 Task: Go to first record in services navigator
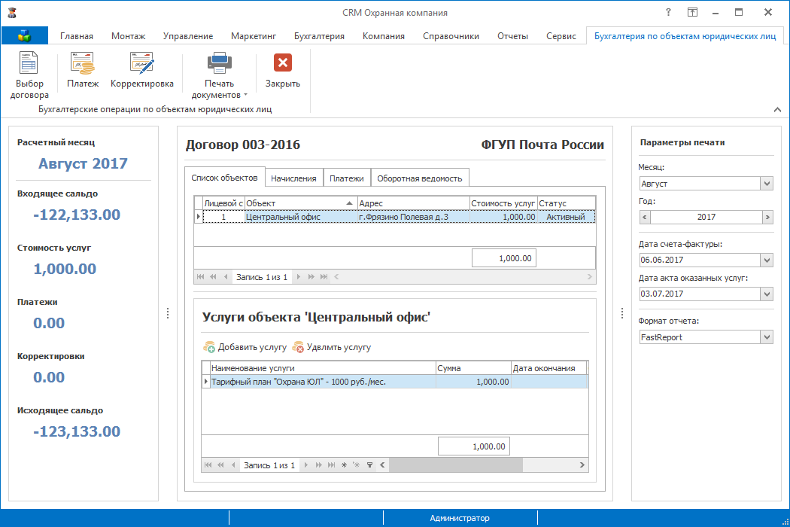pyautogui.click(x=208, y=465)
